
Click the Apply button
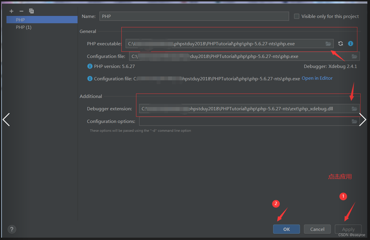[348, 229]
